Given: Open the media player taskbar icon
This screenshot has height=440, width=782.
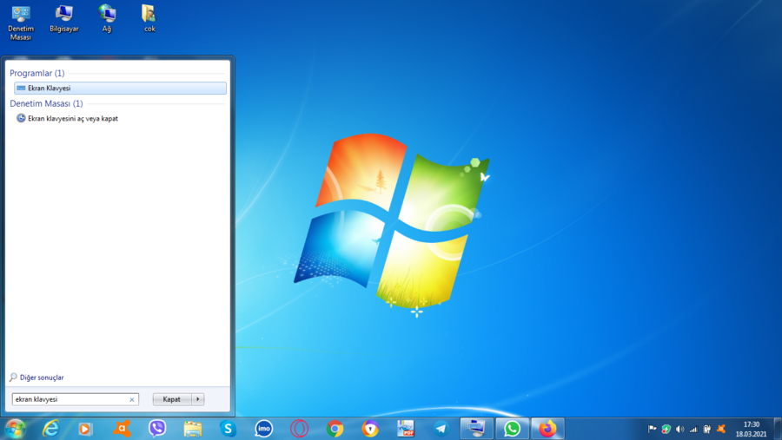Looking at the screenshot, I should [85, 429].
